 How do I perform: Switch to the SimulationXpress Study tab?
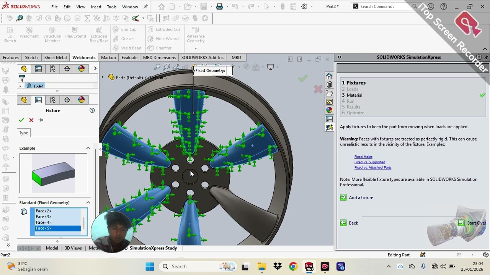click(x=153, y=248)
